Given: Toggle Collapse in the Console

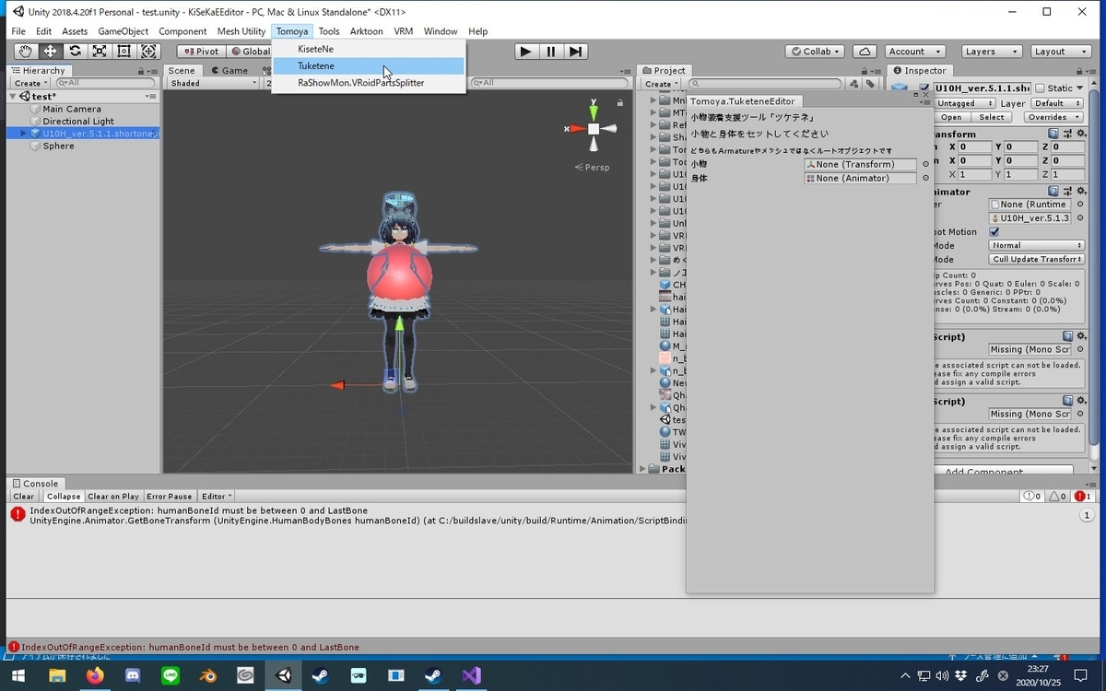Looking at the screenshot, I should pos(64,497).
